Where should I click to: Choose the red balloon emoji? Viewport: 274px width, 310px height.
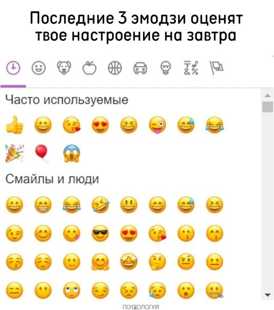pos(42,153)
